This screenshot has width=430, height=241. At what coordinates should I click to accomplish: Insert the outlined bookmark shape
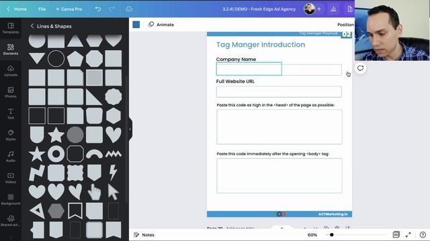coord(75,211)
